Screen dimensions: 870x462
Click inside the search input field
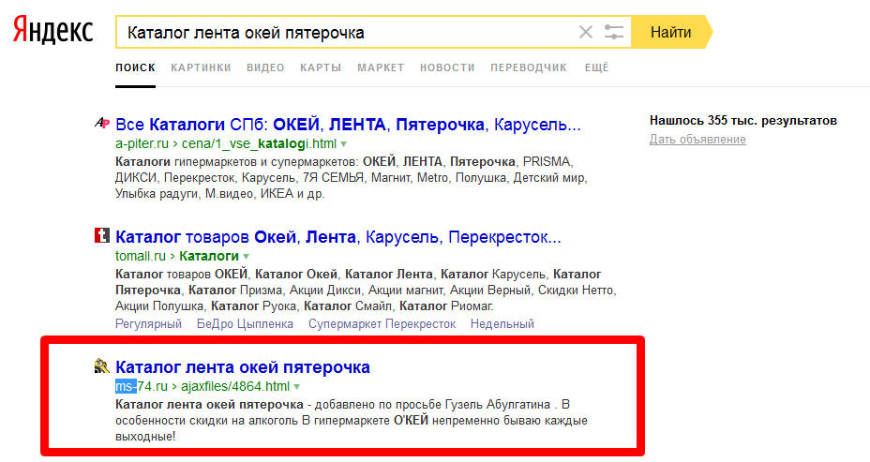click(x=347, y=33)
